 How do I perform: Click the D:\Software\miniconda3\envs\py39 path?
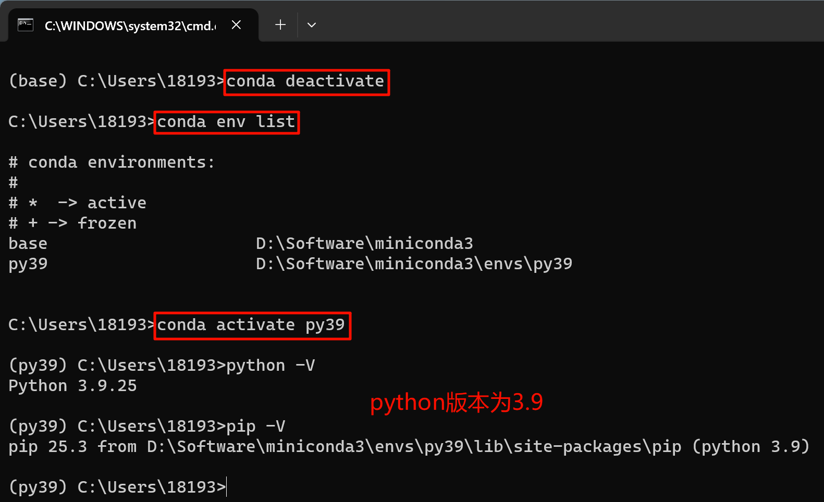pyautogui.click(x=414, y=264)
